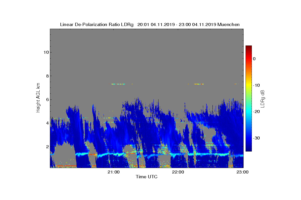Viewport: 301px width, 200px height.
Task: Click the '22:00' time tick label
Action: pos(178,172)
